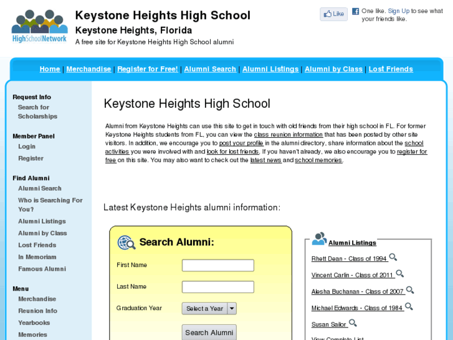453x340 pixels.
Task: Open Rhett Dean - Class of 1994
Action: click(x=349, y=259)
